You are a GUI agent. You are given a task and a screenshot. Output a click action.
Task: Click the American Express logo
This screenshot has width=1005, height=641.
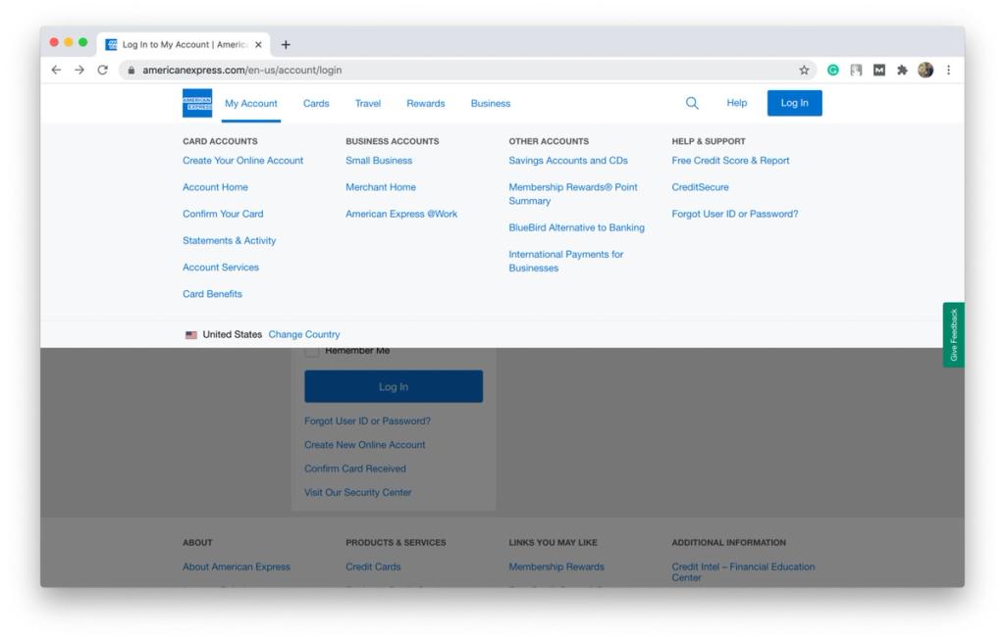click(x=196, y=103)
